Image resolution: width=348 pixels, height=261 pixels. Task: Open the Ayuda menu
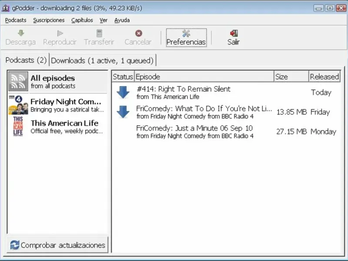pos(122,20)
